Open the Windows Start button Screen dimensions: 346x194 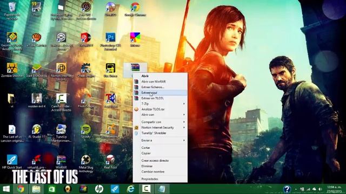[x=6, y=189]
